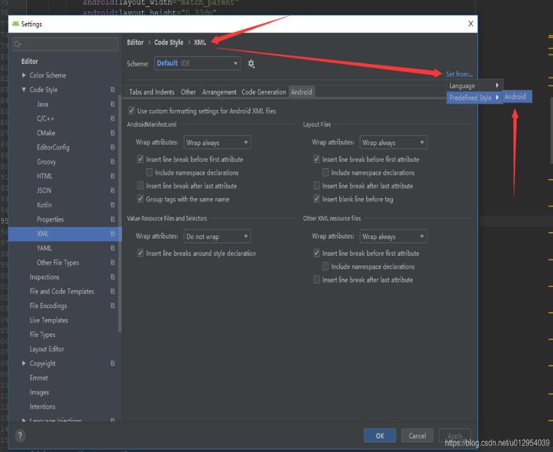Enable Include namespace declarations under AndroidManifest.xml
The image size is (553, 452).
coord(149,173)
